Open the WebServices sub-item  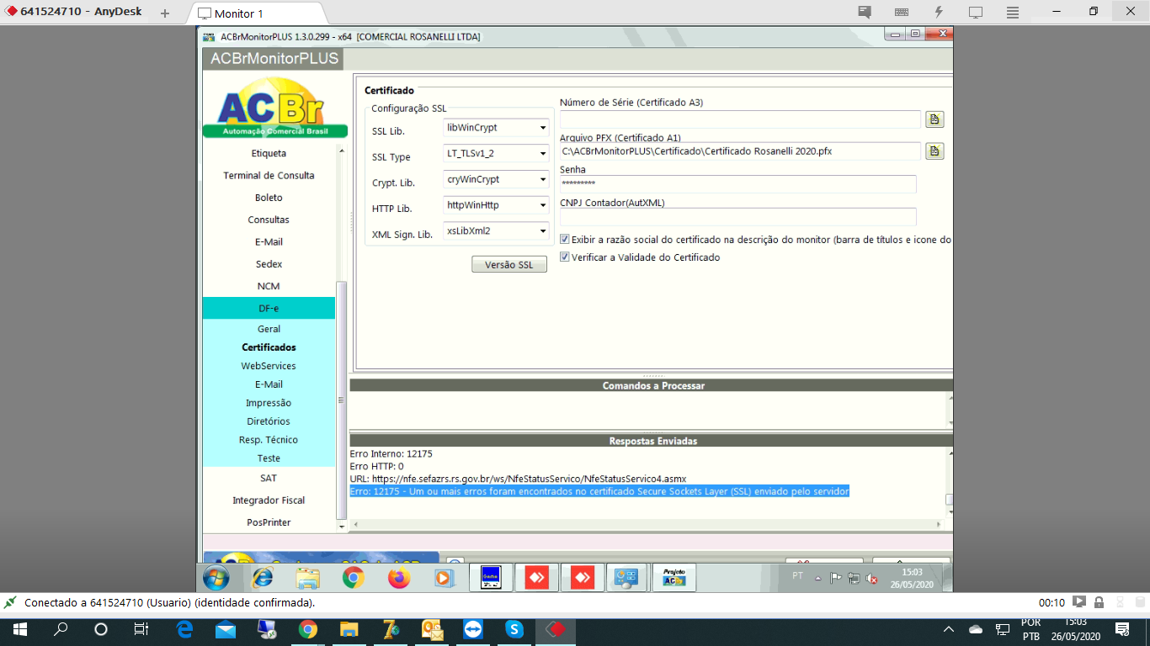click(x=269, y=366)
